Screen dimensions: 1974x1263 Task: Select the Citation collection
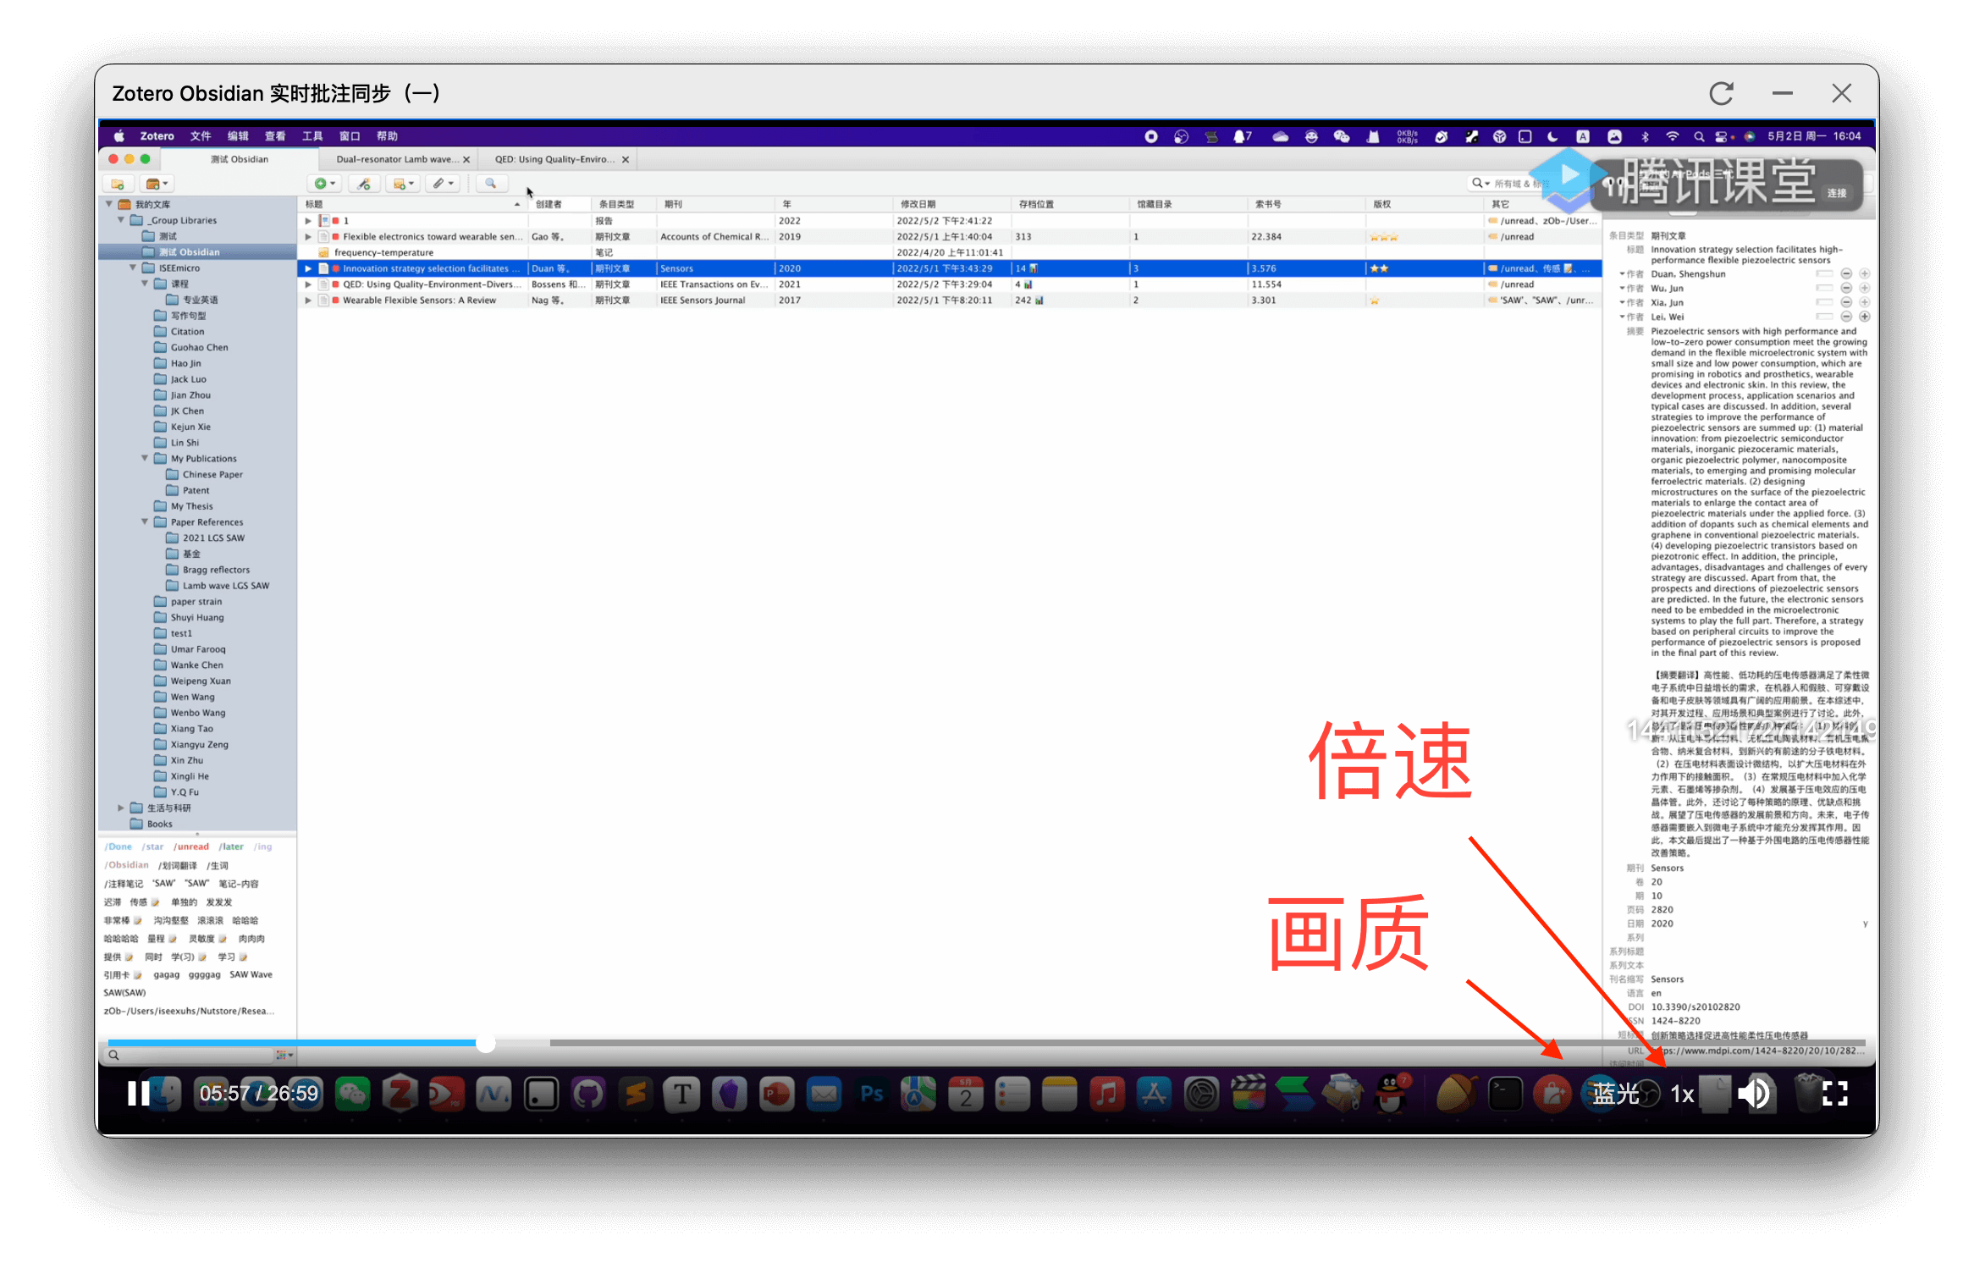(187, 331)
